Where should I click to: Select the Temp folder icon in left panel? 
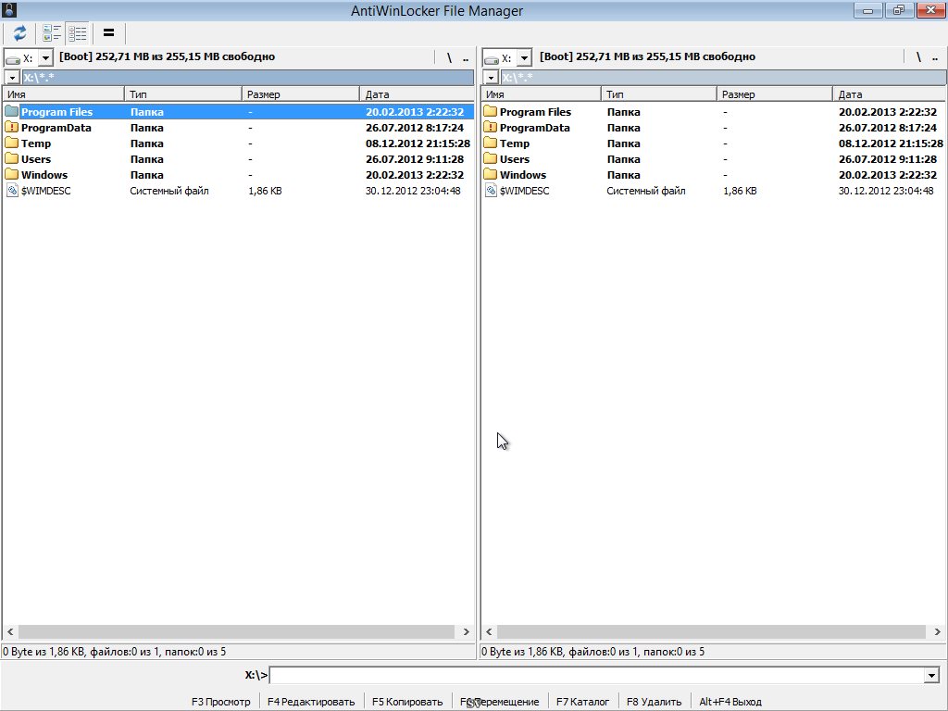pyautogui.click(x=12, y=143)
